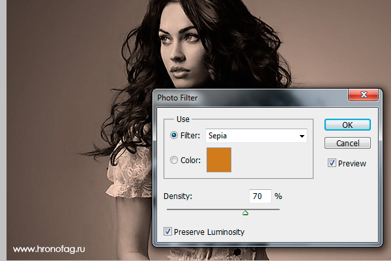
Task: Click the www.hronofag.ru watermark text
Action: pyautogui.click(x=49, y=249)
